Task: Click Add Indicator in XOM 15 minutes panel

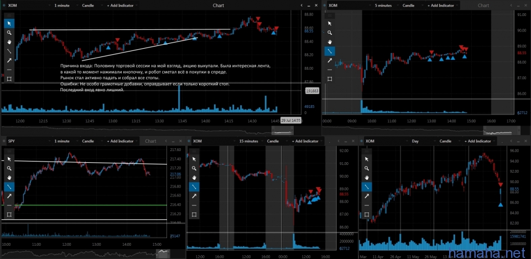Action: (x=306, y=141)
